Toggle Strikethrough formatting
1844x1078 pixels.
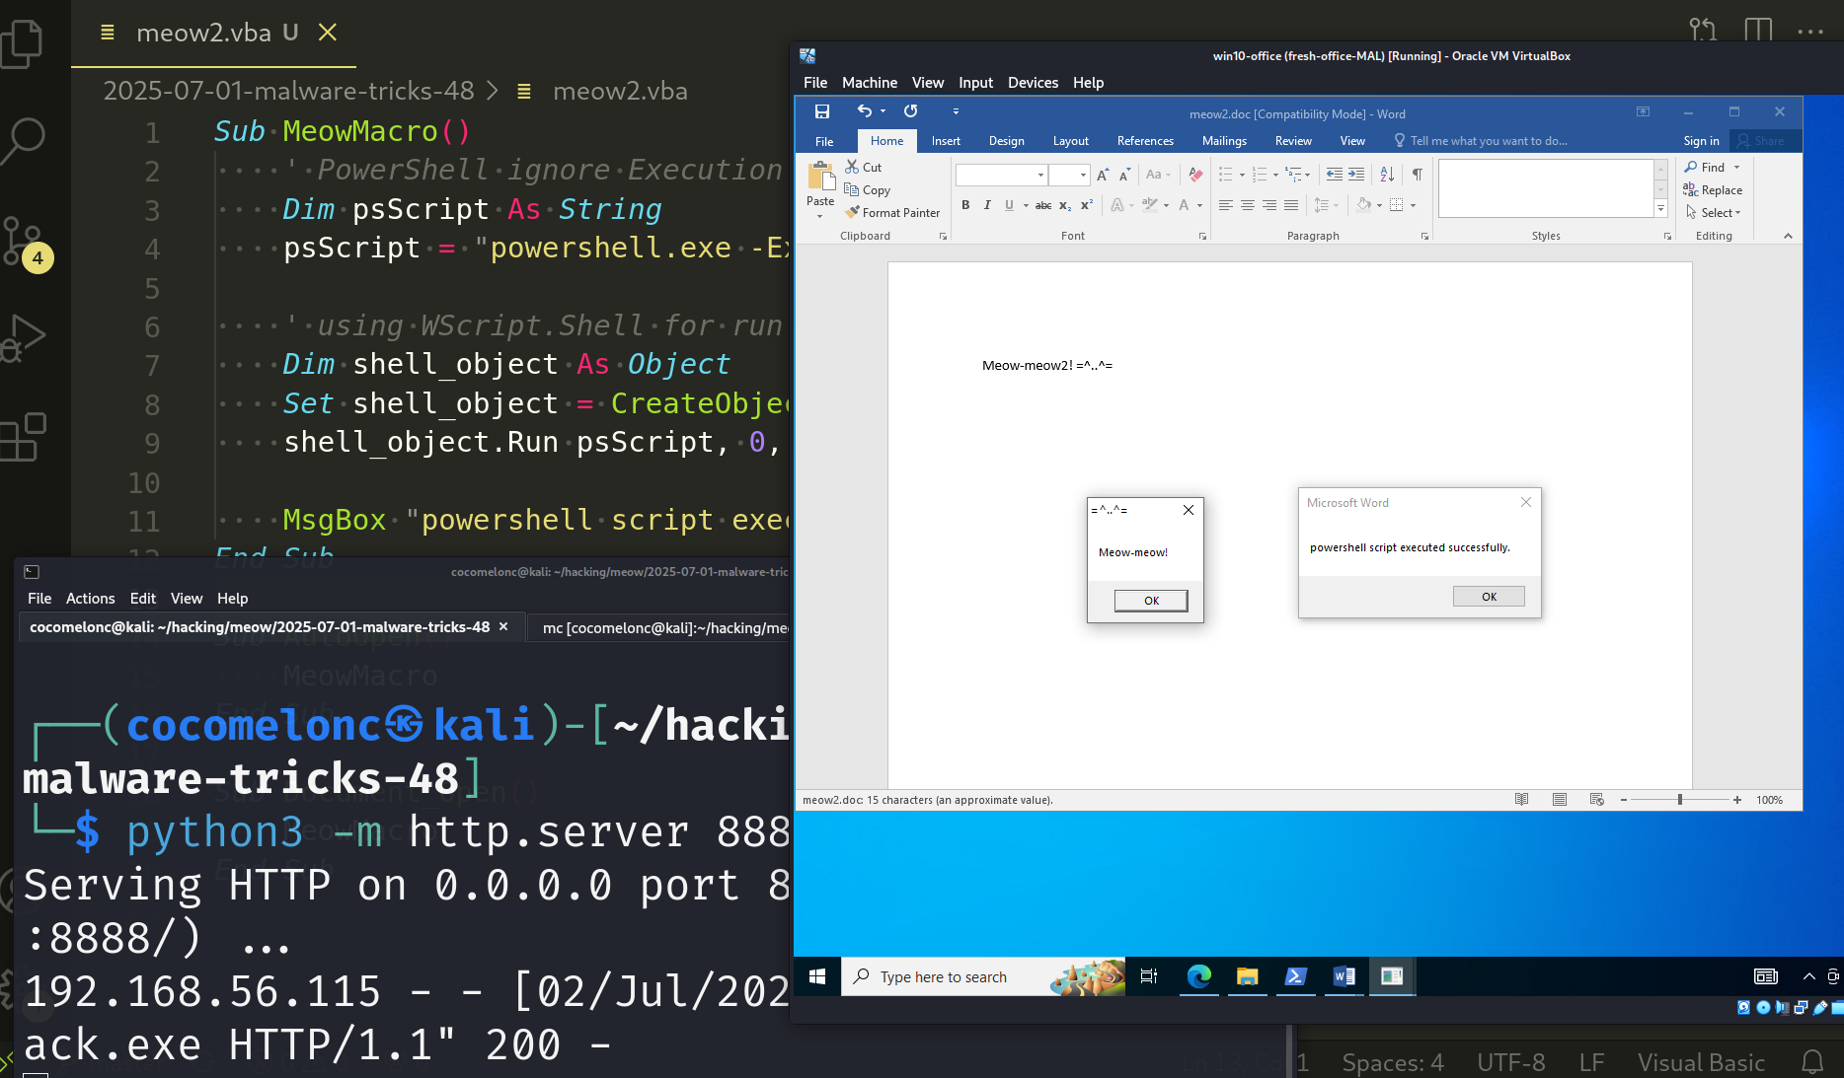point(1043,205)
